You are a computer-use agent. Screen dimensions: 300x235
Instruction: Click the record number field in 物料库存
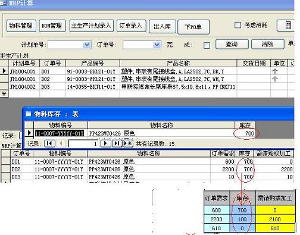click(x=83, y=143)
